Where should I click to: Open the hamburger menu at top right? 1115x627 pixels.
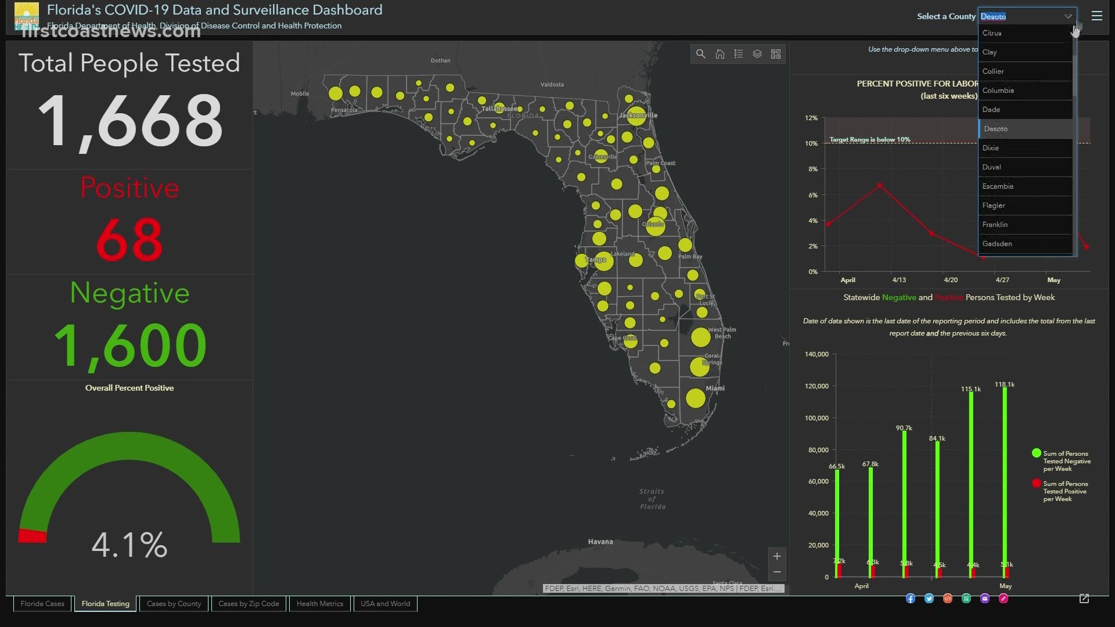(1097, 16)
